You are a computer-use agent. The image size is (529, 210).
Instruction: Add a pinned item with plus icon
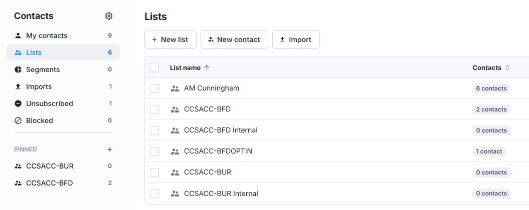[x=110, y=149]
